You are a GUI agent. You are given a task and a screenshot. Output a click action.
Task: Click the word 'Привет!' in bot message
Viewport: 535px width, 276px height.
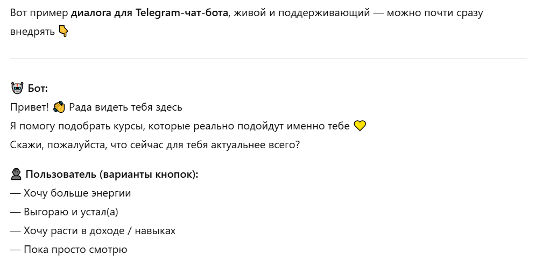tap(30, 107)
